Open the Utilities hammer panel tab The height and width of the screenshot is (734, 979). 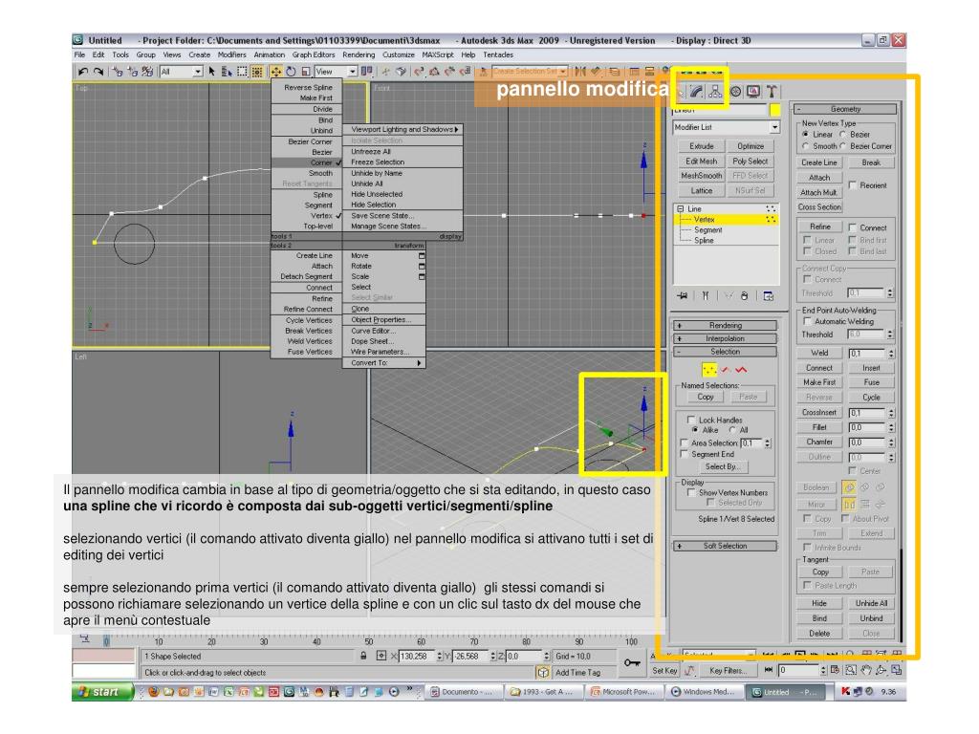click(772, 92)
